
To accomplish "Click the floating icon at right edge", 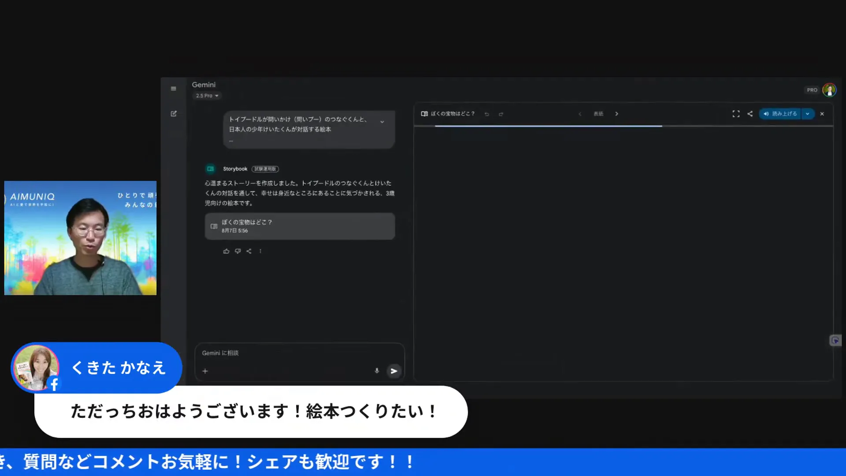I will pos(835,340).
